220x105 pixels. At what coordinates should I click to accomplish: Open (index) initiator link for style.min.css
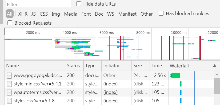tap(110, 84)
